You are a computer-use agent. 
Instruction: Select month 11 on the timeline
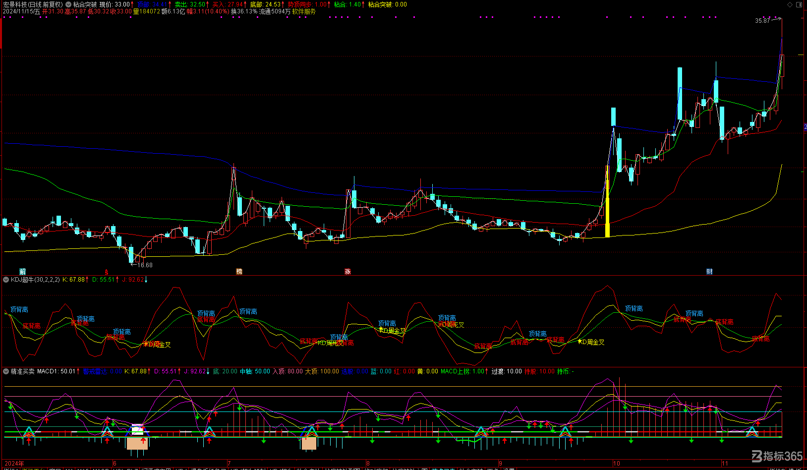pos(725,464)
